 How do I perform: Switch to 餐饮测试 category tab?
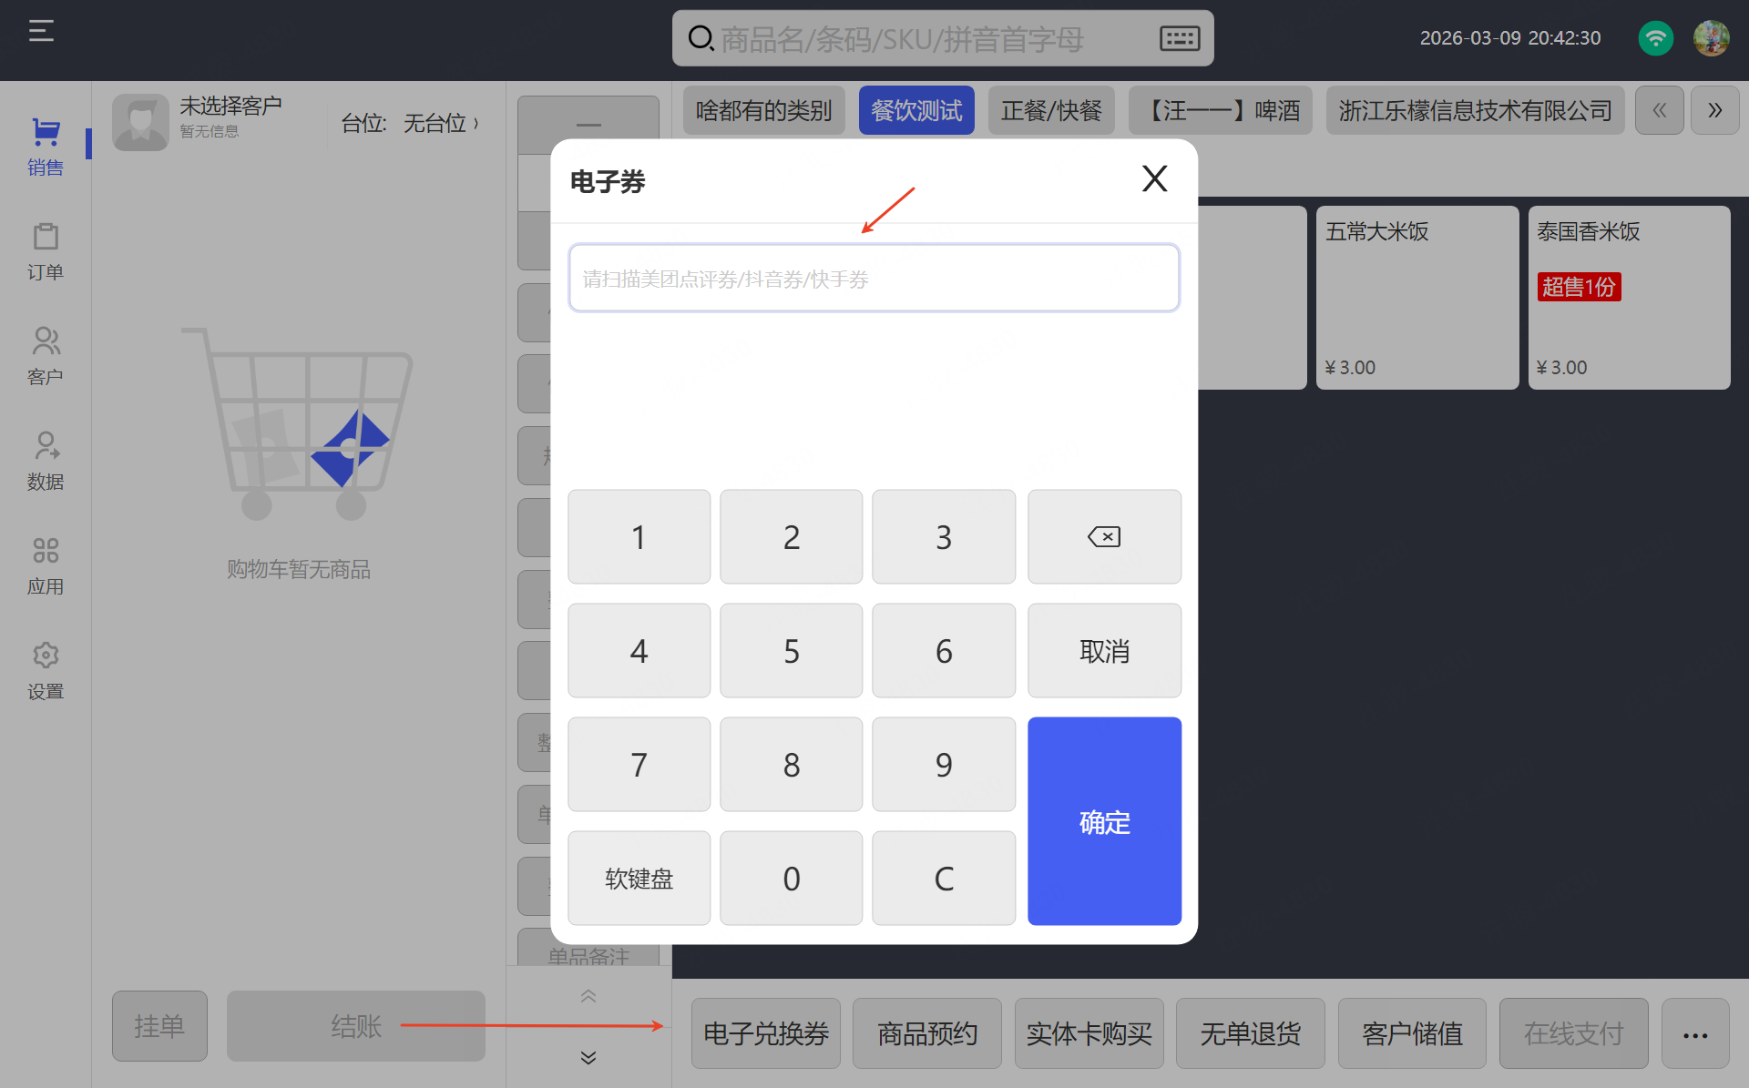[x=915, y=111]
